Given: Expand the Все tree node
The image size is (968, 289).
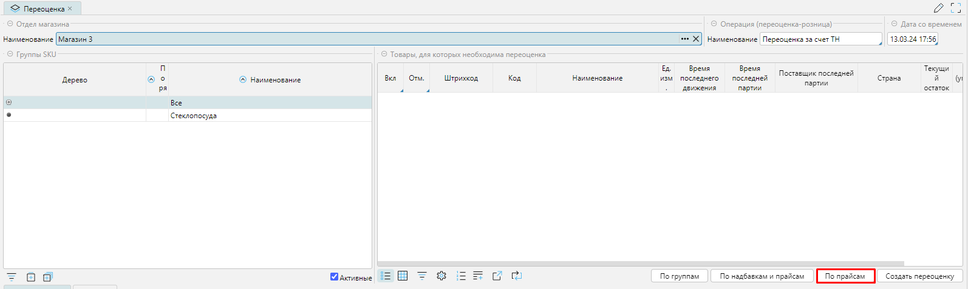Looking at the screenshot, I should tap(9, 102).
